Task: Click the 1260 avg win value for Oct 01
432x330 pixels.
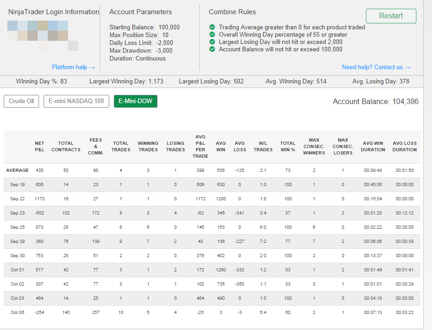Action: [x=221, y=270]
